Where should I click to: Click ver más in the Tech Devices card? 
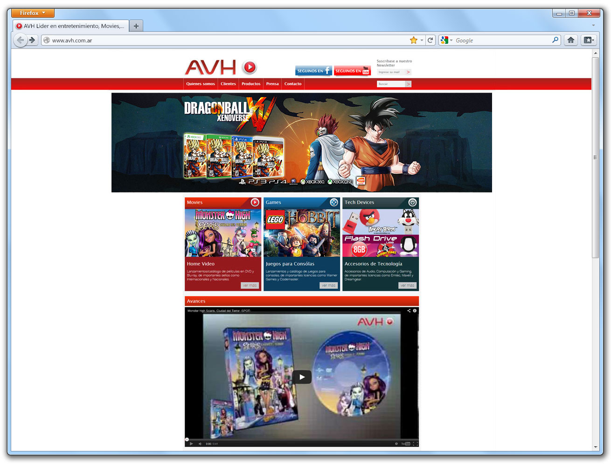pos(408,286)
